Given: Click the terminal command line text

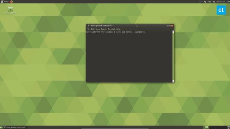Looking at the screenshot, I should [x=116, y=32].
